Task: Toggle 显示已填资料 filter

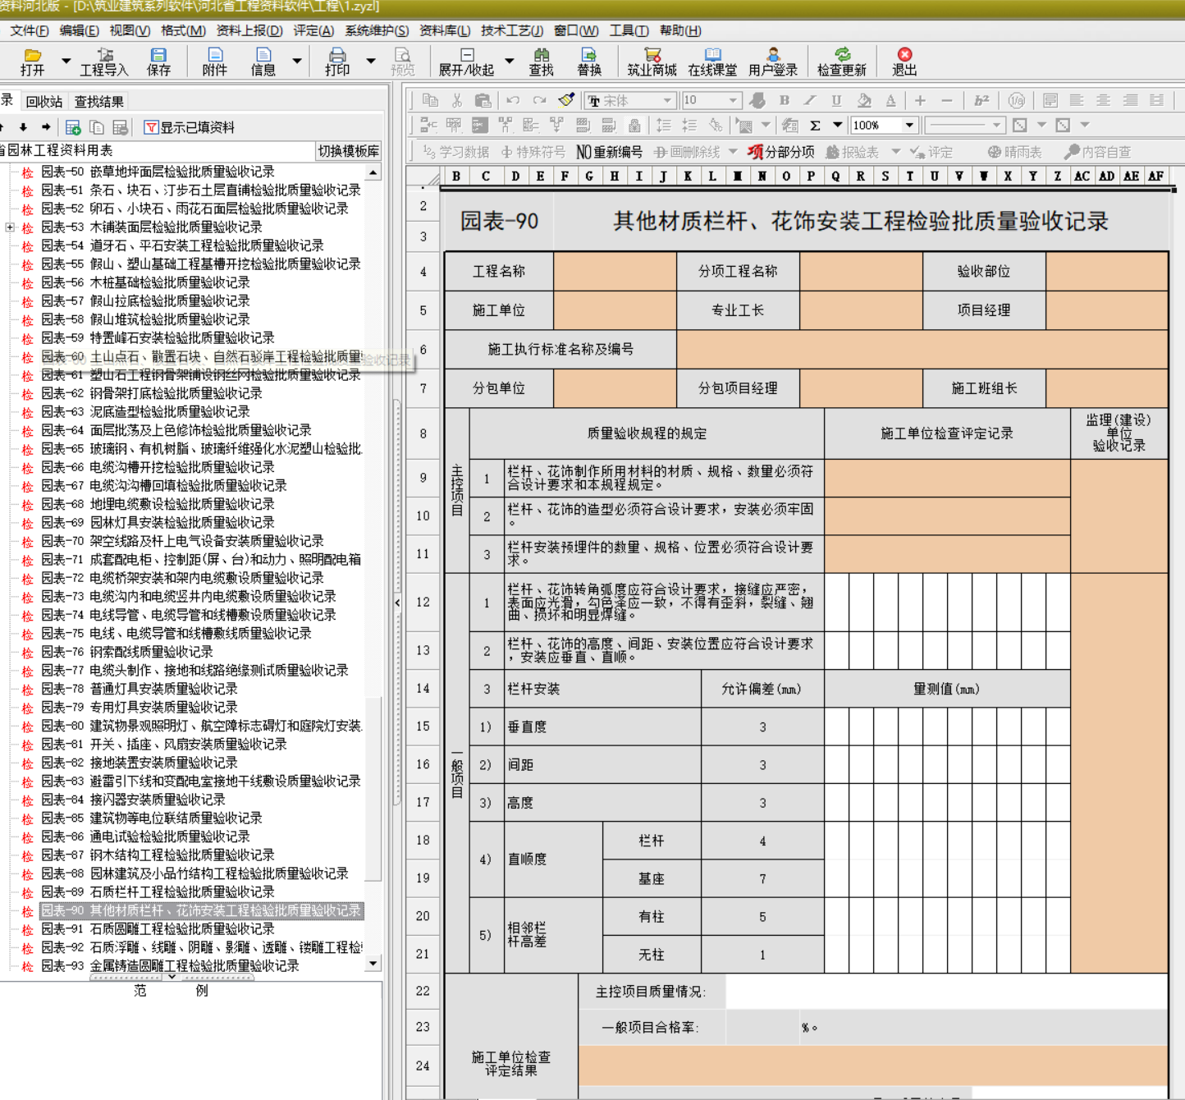Action: tap(190, 127)
